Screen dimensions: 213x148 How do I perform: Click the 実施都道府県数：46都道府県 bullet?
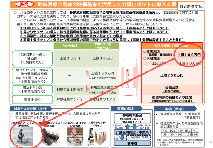point(178,116)
